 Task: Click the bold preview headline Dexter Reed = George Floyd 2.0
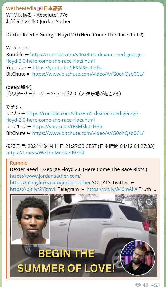point(79,169)
